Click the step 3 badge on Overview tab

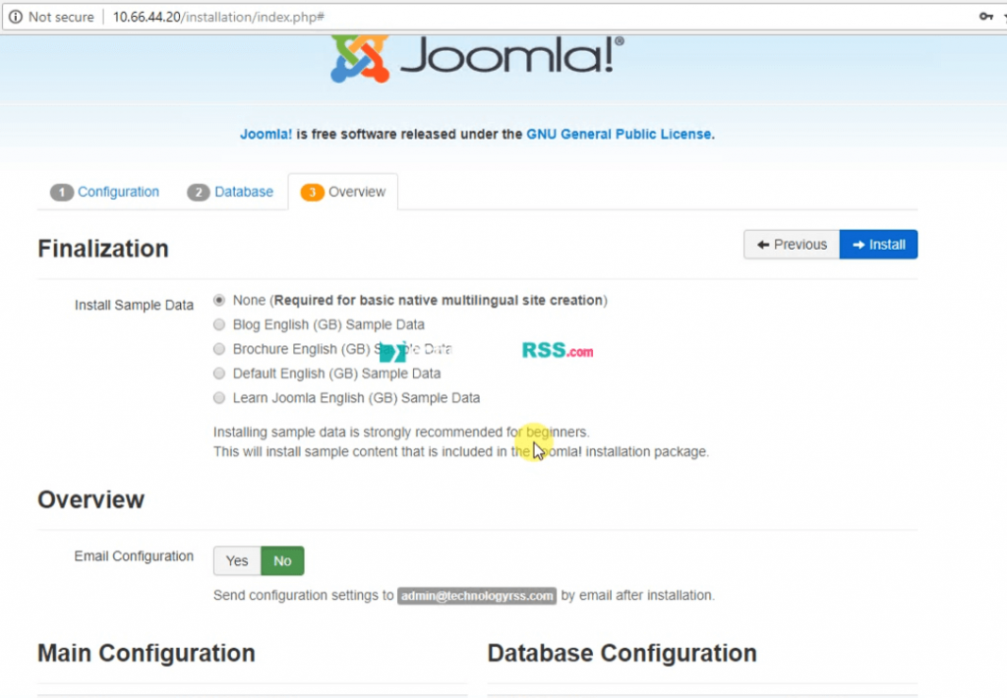[x=312, y=192]
